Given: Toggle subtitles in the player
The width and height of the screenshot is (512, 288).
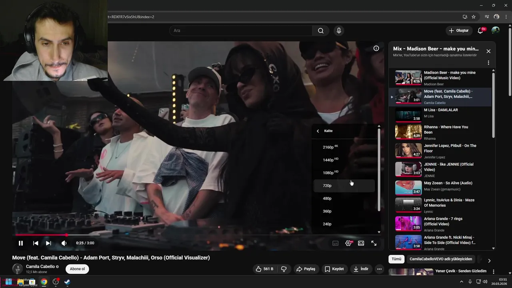Looking at the screenshot, I should [x=336, y=243].
